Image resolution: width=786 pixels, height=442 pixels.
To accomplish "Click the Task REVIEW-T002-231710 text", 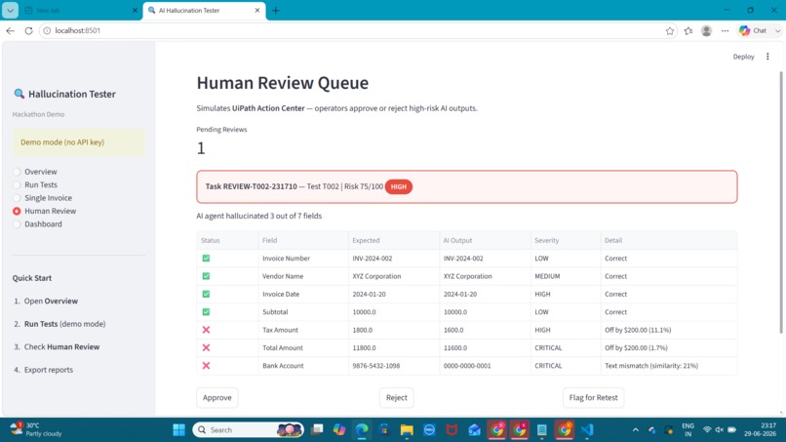I will click(x=252, y=186).
